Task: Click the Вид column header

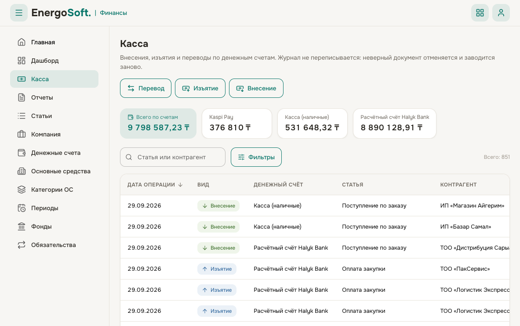Action: [203, 185]
